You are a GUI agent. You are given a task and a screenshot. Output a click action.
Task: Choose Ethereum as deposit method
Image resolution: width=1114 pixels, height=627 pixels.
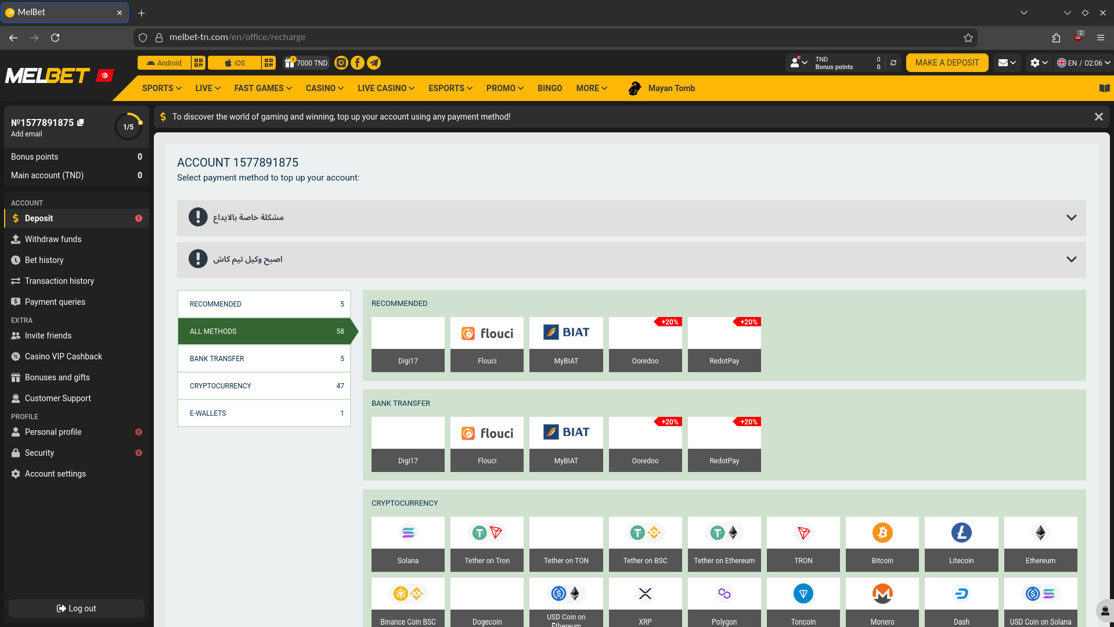tap(1040, 544)
